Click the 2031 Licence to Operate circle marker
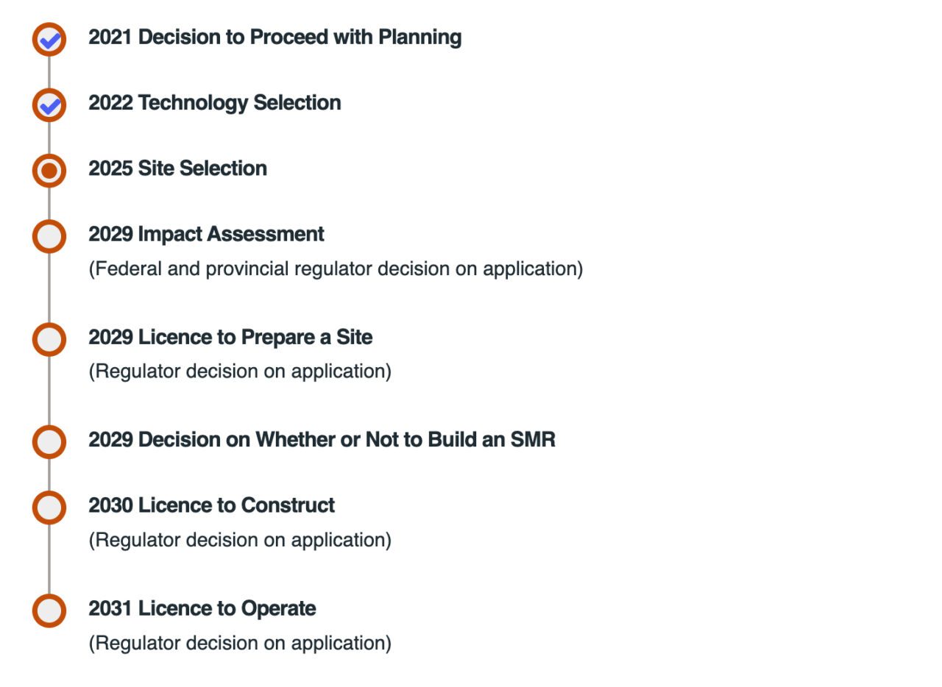This screenshot has width=942, height=687. (49, 611)
